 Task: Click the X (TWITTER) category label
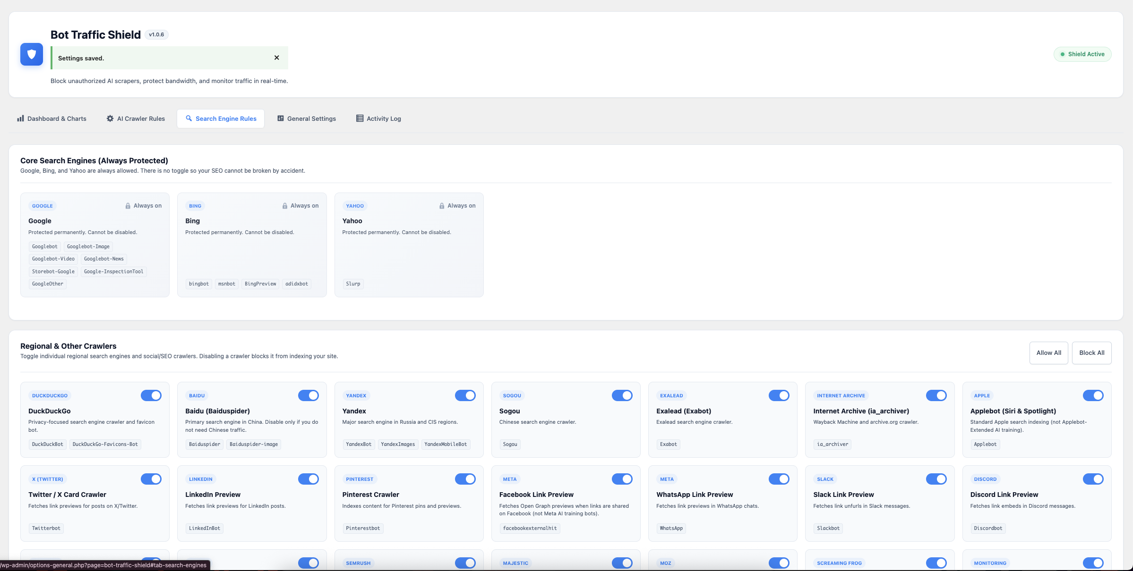click(x=47, y=479)
